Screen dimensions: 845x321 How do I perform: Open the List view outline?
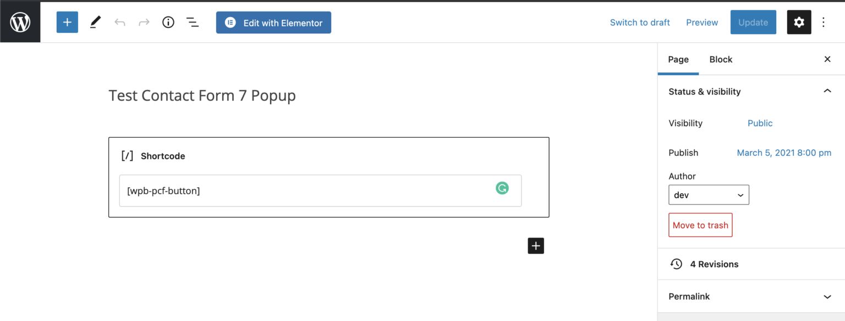pos(193,22)
